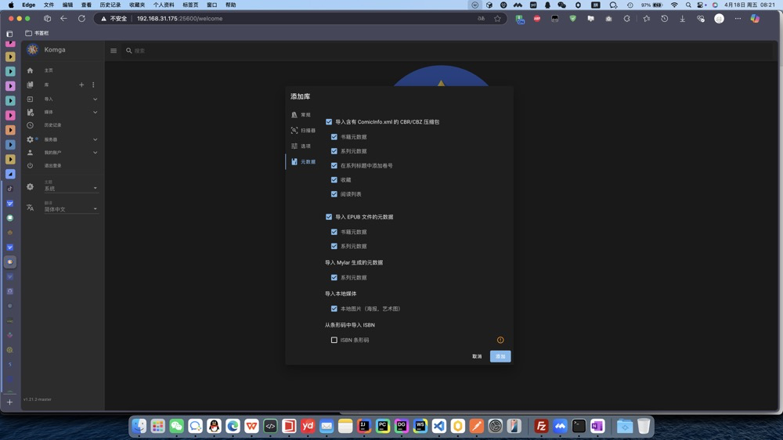
Task: Open FileZilla from the Dock
Action: coord(541,426)
